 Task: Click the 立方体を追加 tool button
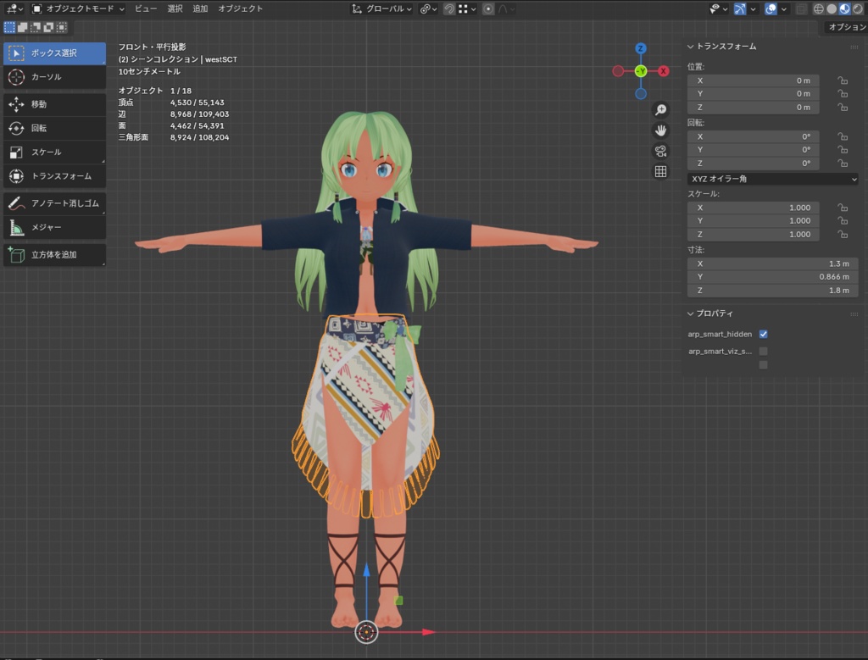[x=54, y=254]
